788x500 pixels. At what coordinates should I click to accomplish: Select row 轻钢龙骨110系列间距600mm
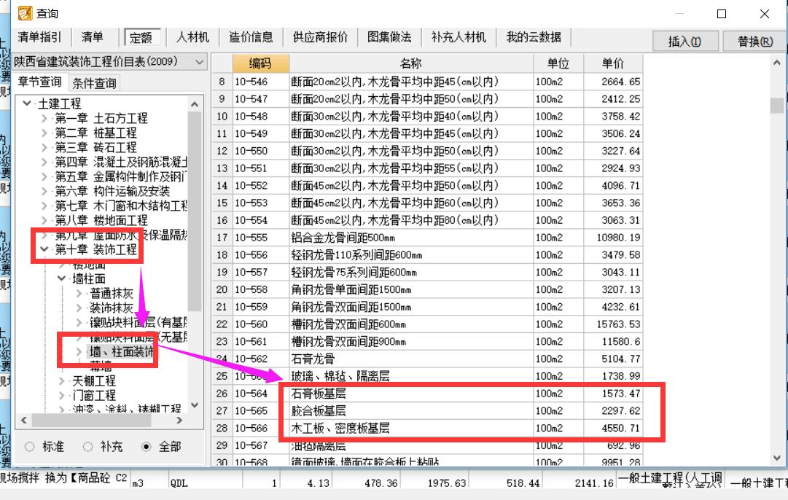(x=427, y=255)
